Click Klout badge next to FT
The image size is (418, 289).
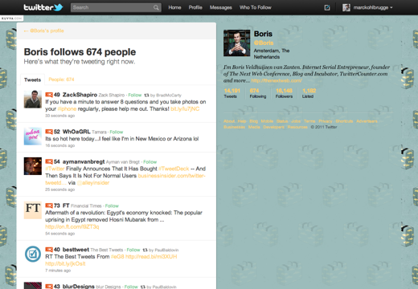tap(49, 206)
